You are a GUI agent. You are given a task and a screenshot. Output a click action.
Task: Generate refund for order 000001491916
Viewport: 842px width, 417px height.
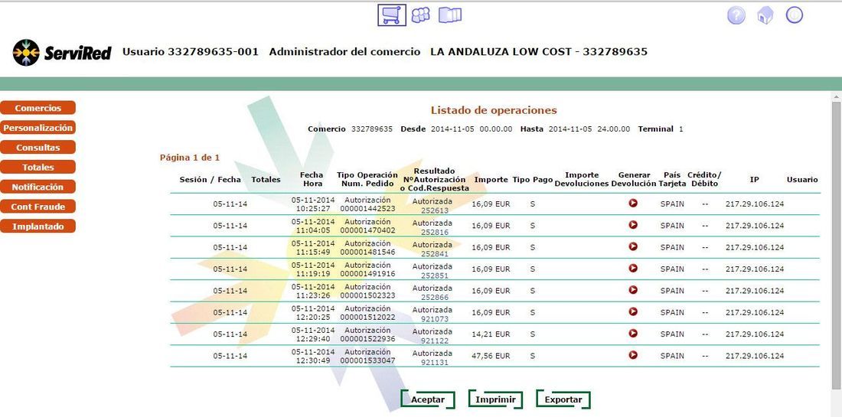(633, 268)
